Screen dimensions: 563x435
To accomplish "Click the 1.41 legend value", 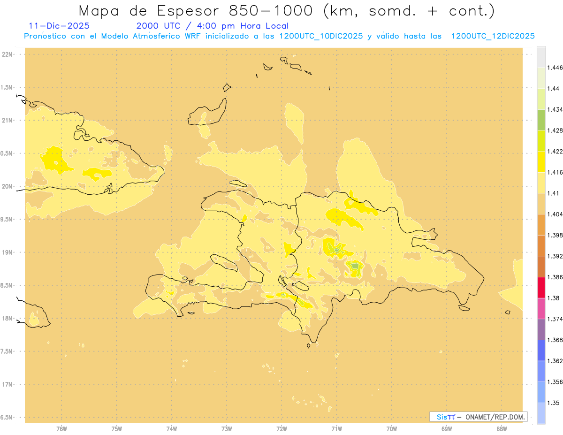I will pos(553,193).
